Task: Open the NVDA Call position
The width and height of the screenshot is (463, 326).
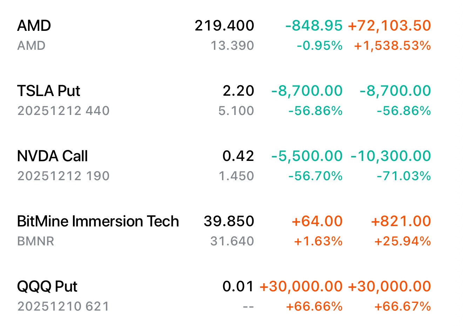Action: [x=52, y=156]
